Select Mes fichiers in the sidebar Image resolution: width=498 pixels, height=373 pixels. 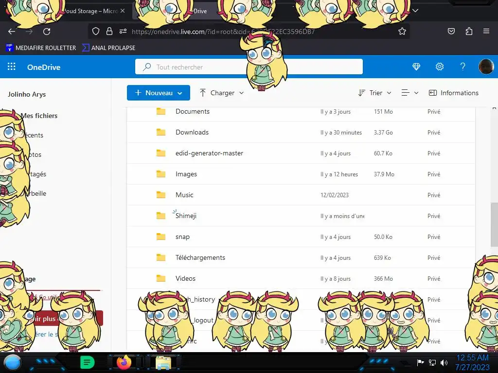pos(39,116)
